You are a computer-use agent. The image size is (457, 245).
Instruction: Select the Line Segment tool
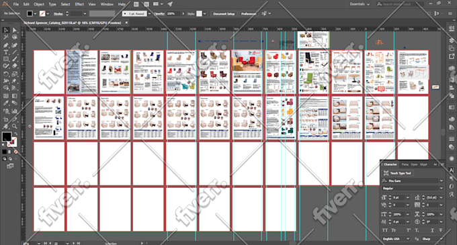pyautogui.click(x=15, y=52)
